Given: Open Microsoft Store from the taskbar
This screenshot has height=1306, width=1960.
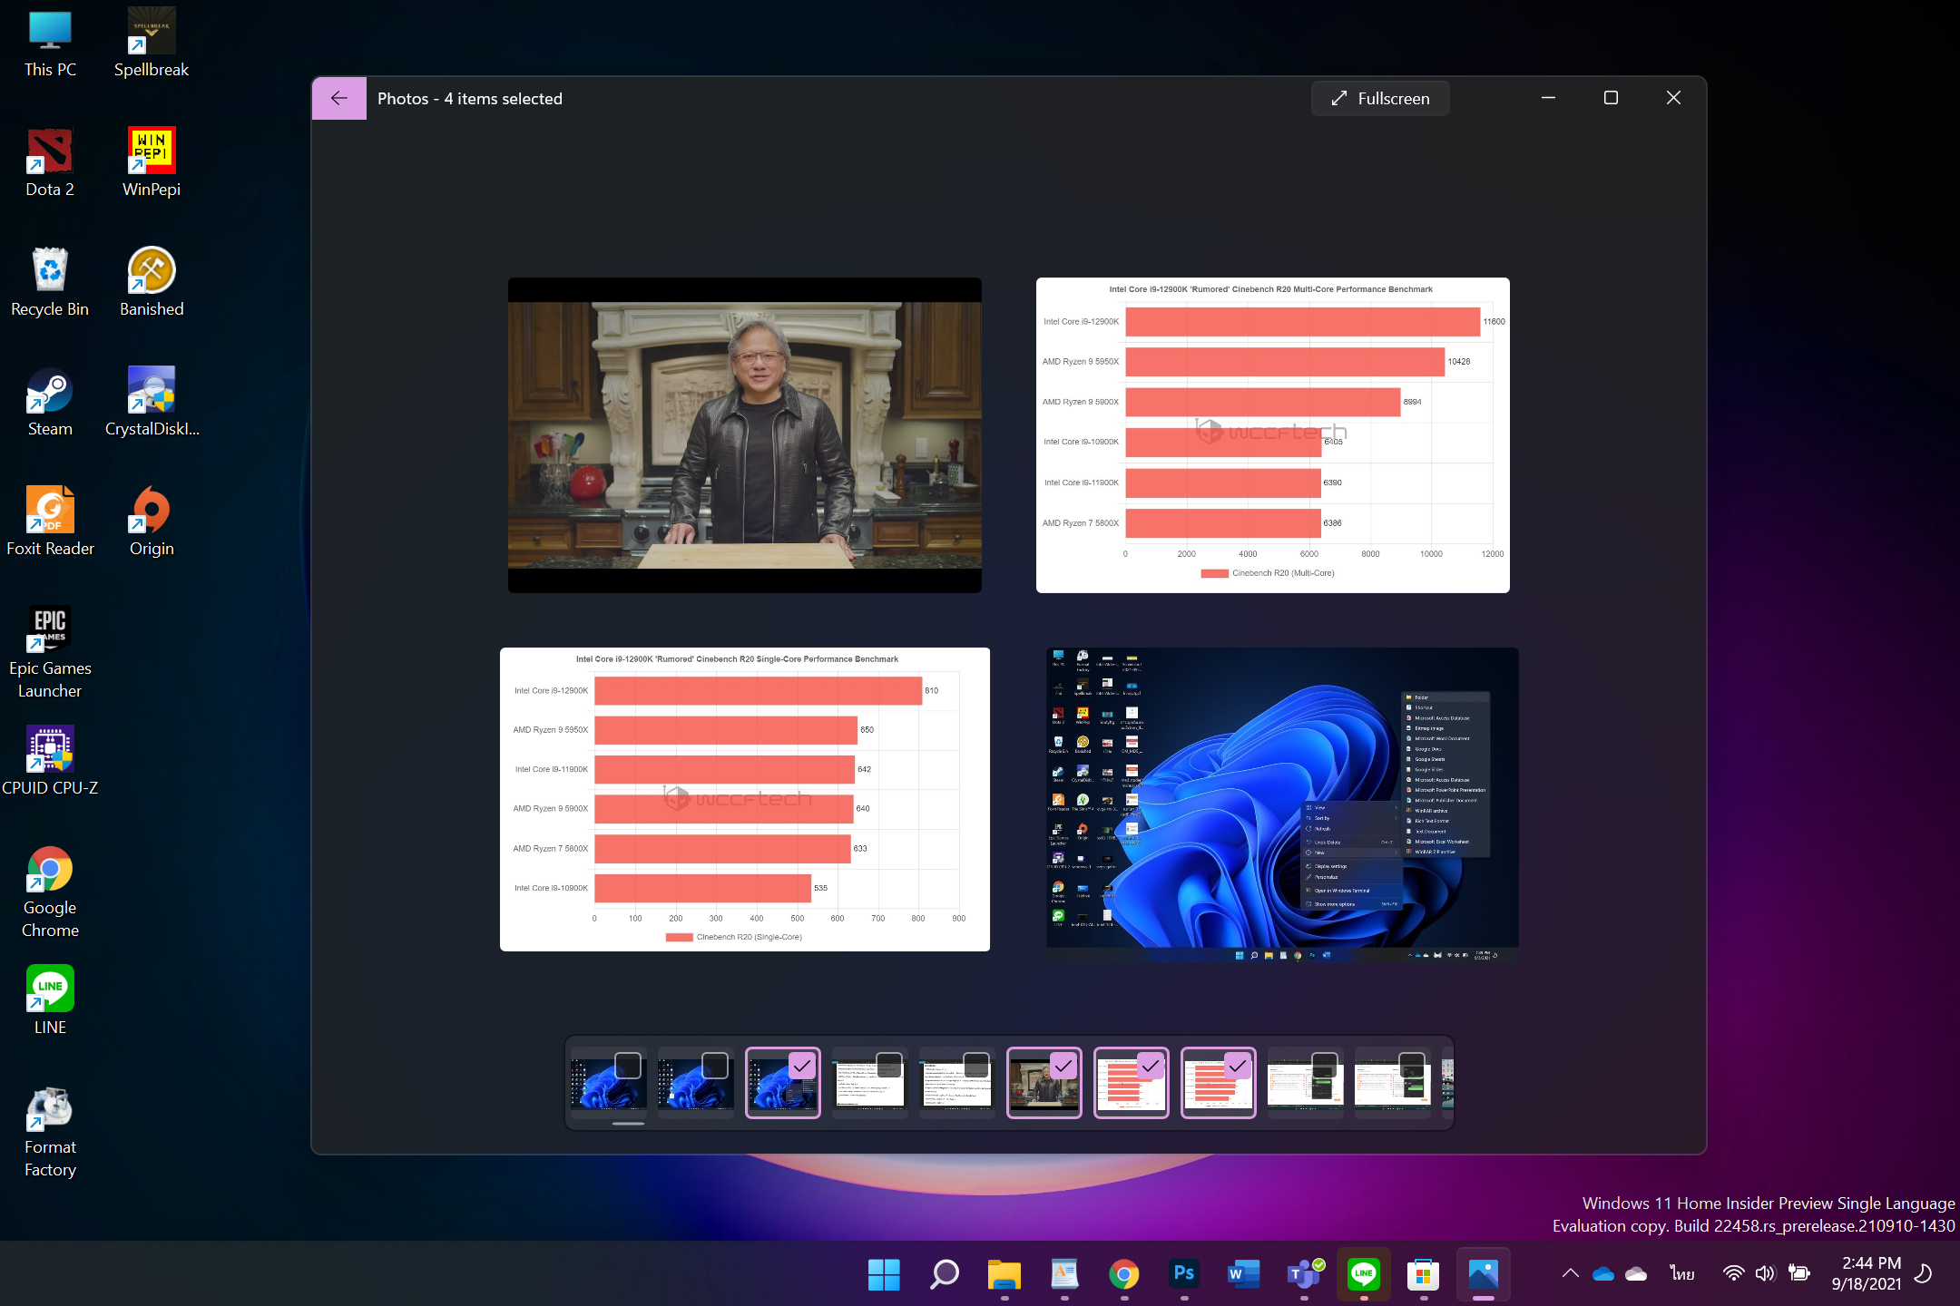Looking at the screenshot, I should (x=1423, y=1274).
